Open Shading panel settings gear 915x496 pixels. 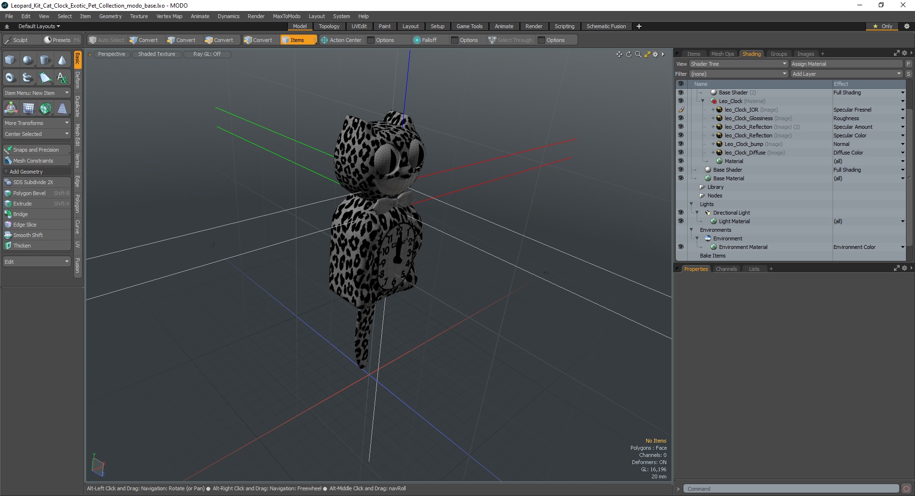[x=904, y=53]
